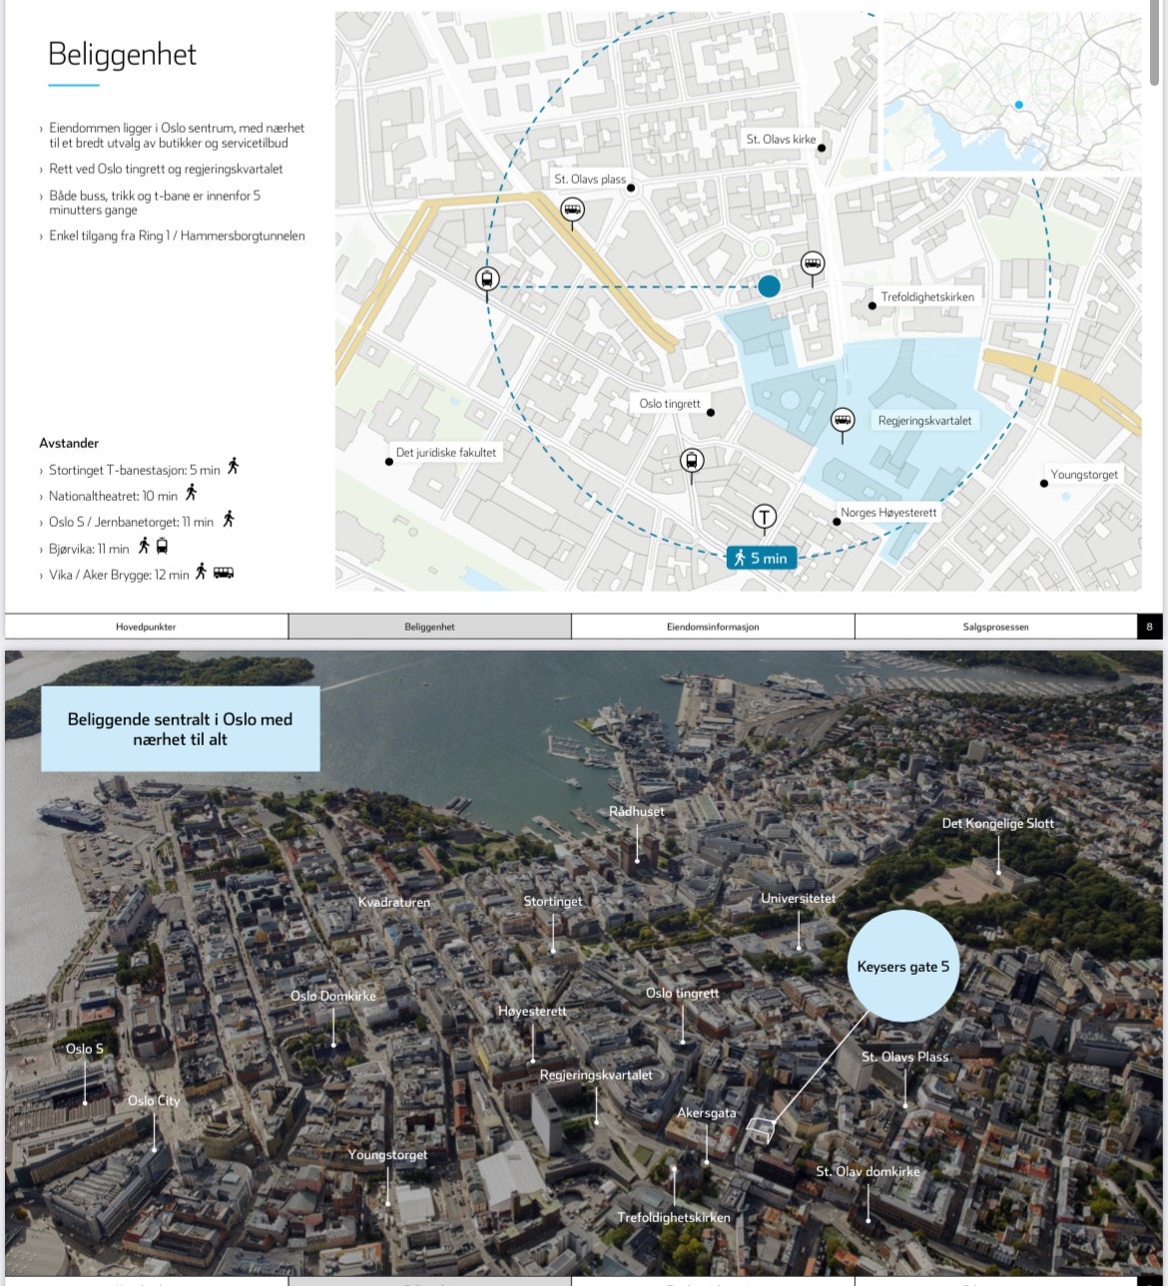Click the St. Olavs kirke map marker

tap(822, 148)
